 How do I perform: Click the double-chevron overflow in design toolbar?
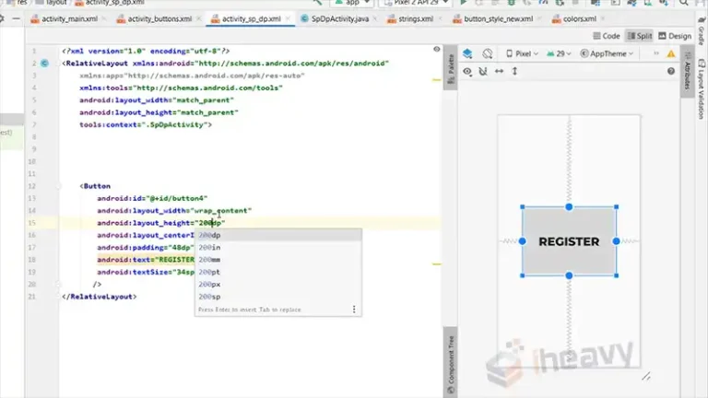point(656,53)
